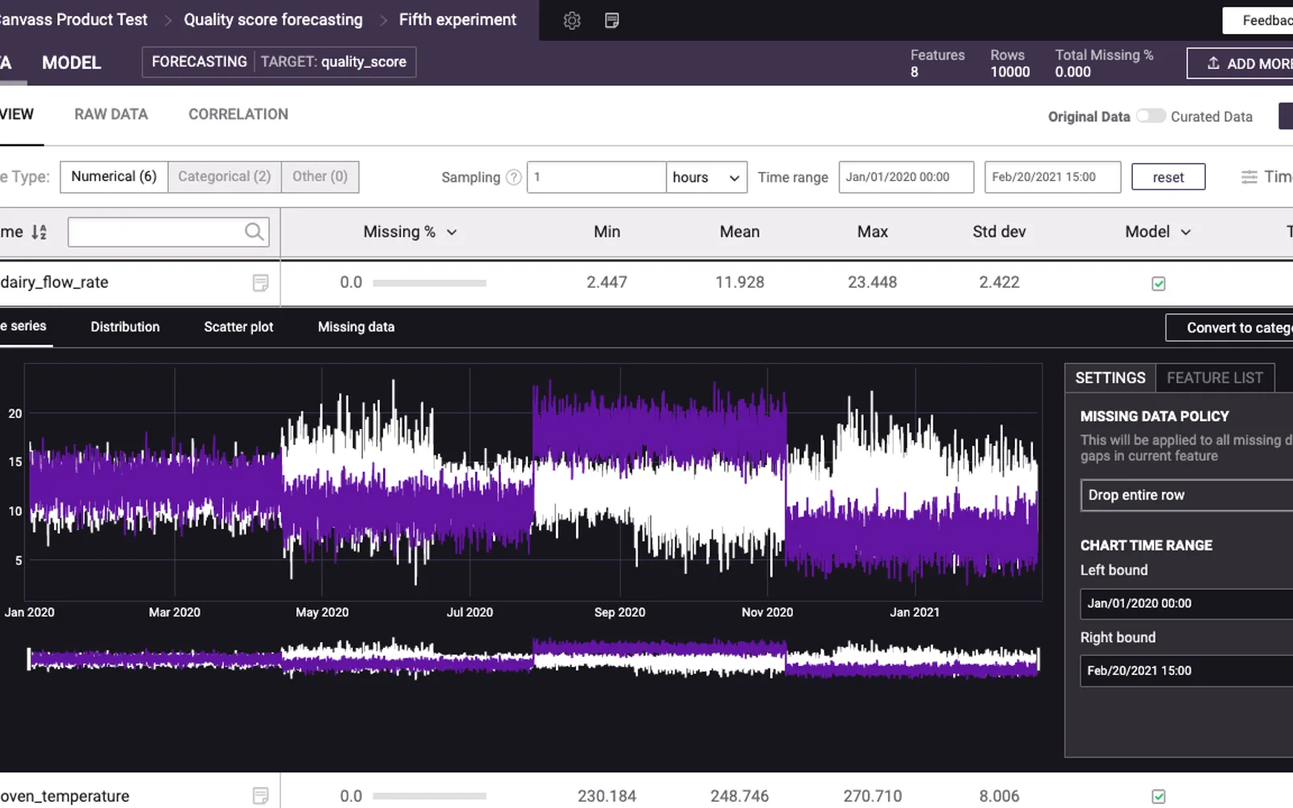This screenshot has width=1293, height=808.
Task: Open the oven_temperature note icon
Action: point(260,796)
